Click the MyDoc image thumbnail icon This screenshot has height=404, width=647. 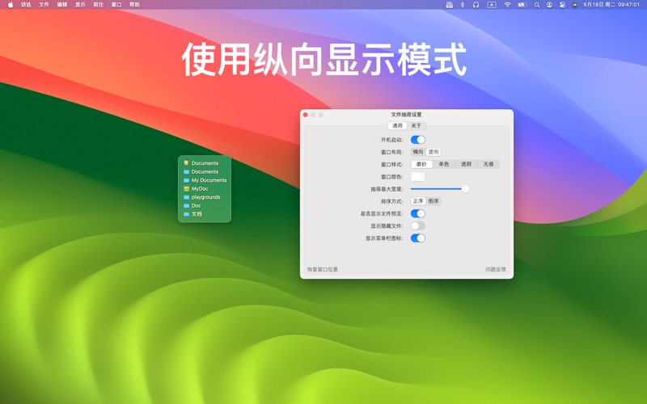(x=187, y=188)
